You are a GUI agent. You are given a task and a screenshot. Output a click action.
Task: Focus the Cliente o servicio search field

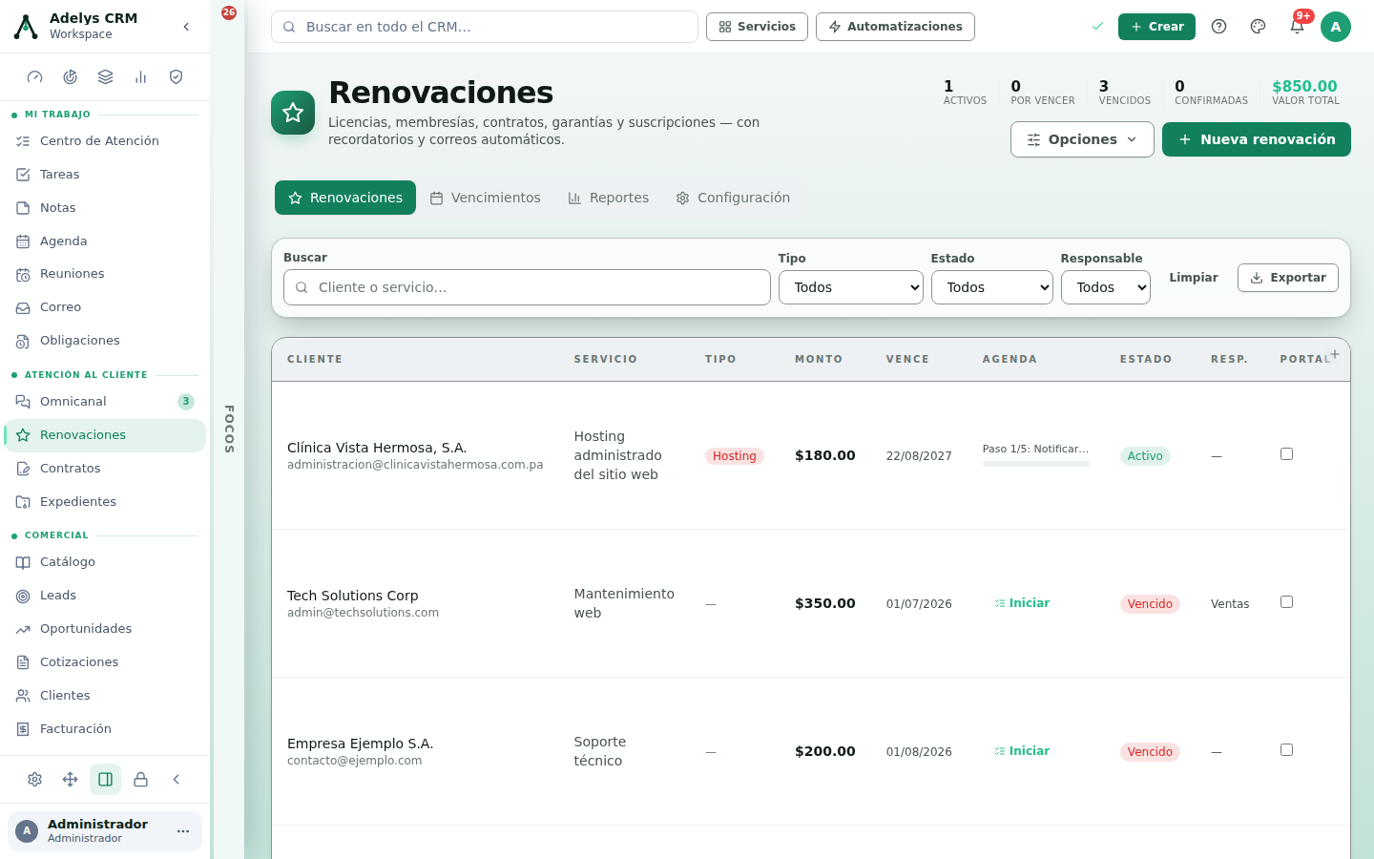click(527, 287)
